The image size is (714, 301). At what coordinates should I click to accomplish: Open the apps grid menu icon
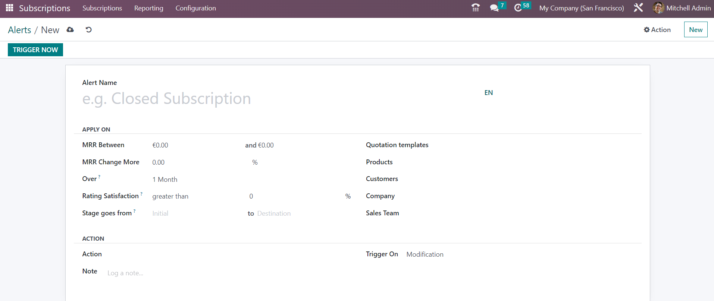pos(10,8)
